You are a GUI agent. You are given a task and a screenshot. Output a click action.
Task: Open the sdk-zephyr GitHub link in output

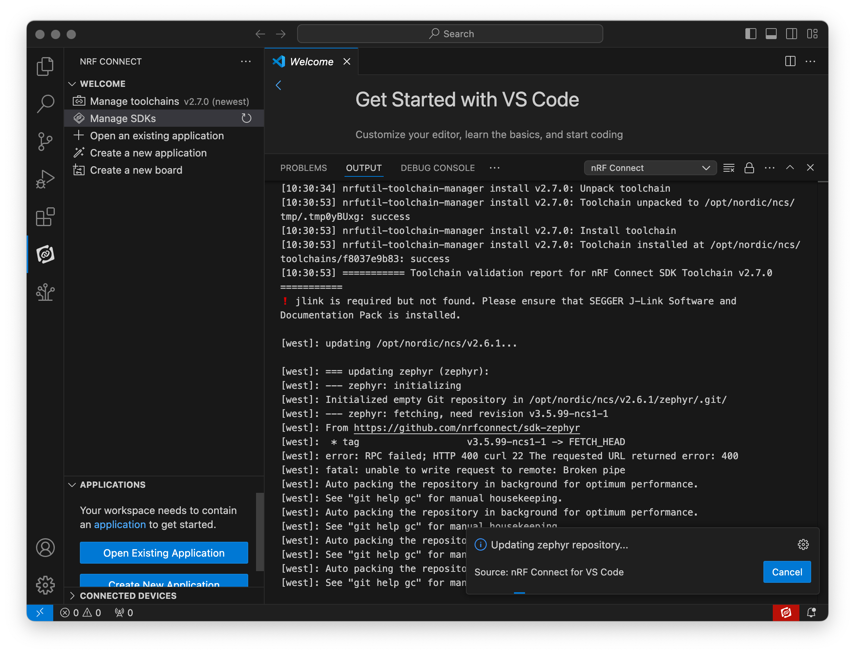(467, 428)
